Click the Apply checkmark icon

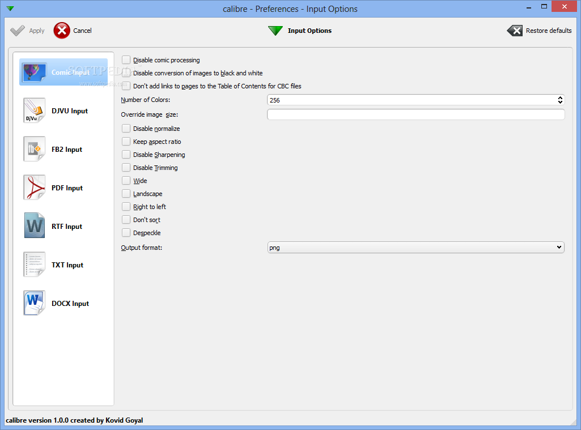click(x=18, y=31)
